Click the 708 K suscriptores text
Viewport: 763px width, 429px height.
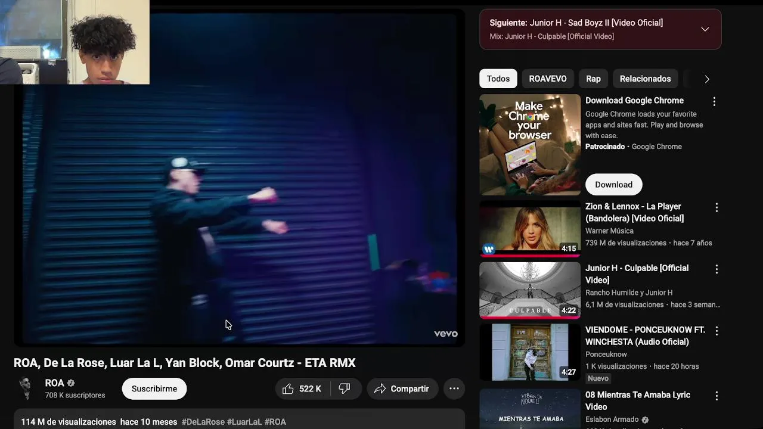click(75, 395)
